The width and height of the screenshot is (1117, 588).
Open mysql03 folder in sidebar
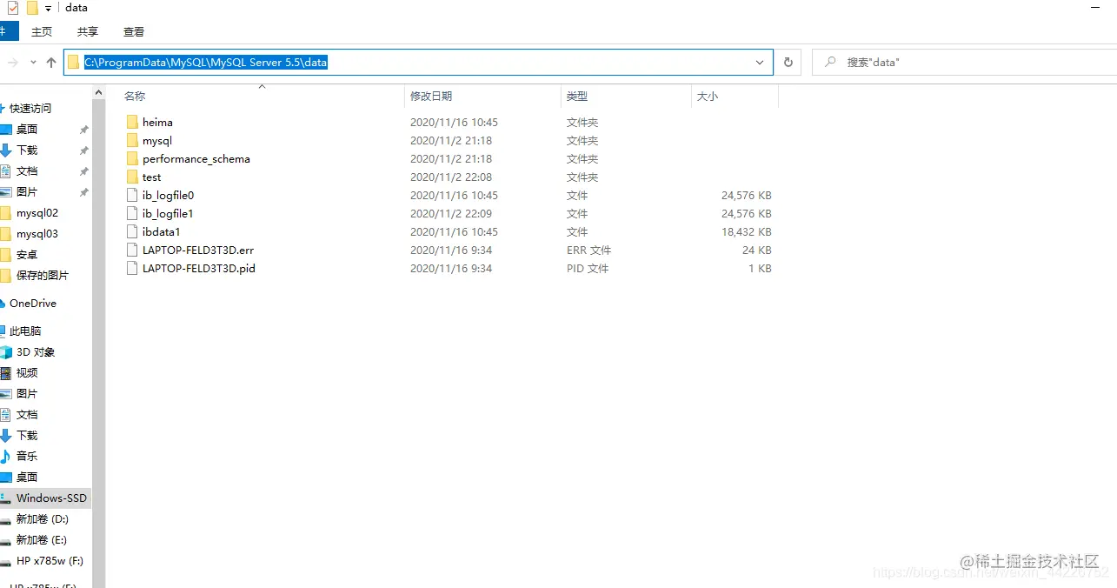(x=37, y=233)
